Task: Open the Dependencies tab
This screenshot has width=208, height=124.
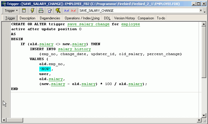Action: (x=50, y=18)
